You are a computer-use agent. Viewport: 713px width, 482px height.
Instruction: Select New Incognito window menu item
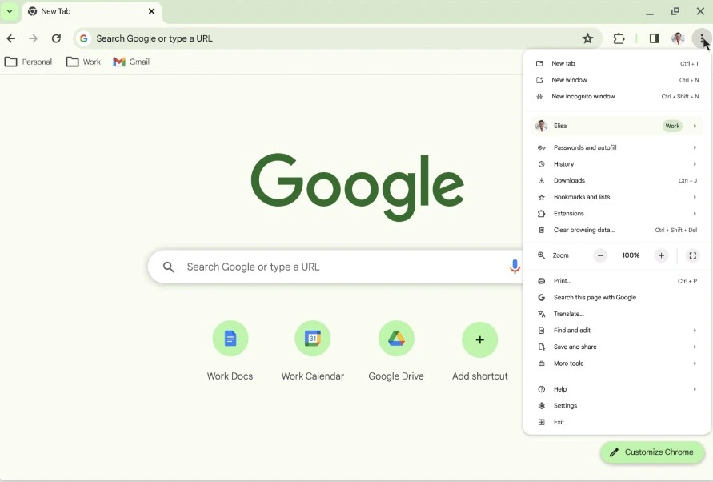(617, 97)
